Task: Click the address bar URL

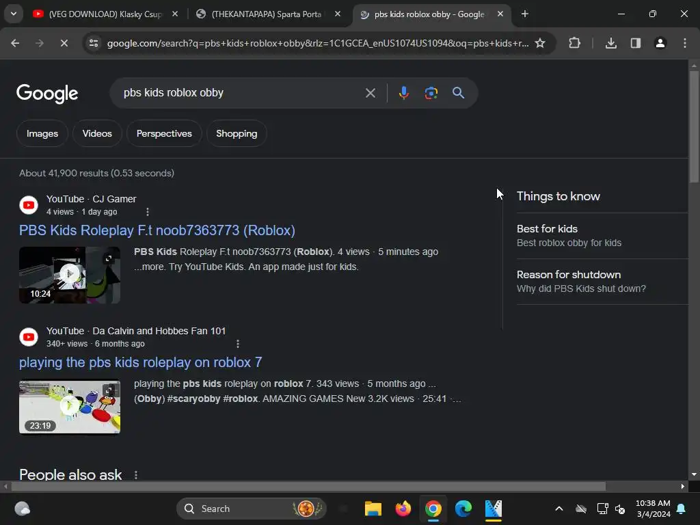Action: (318, 43)
